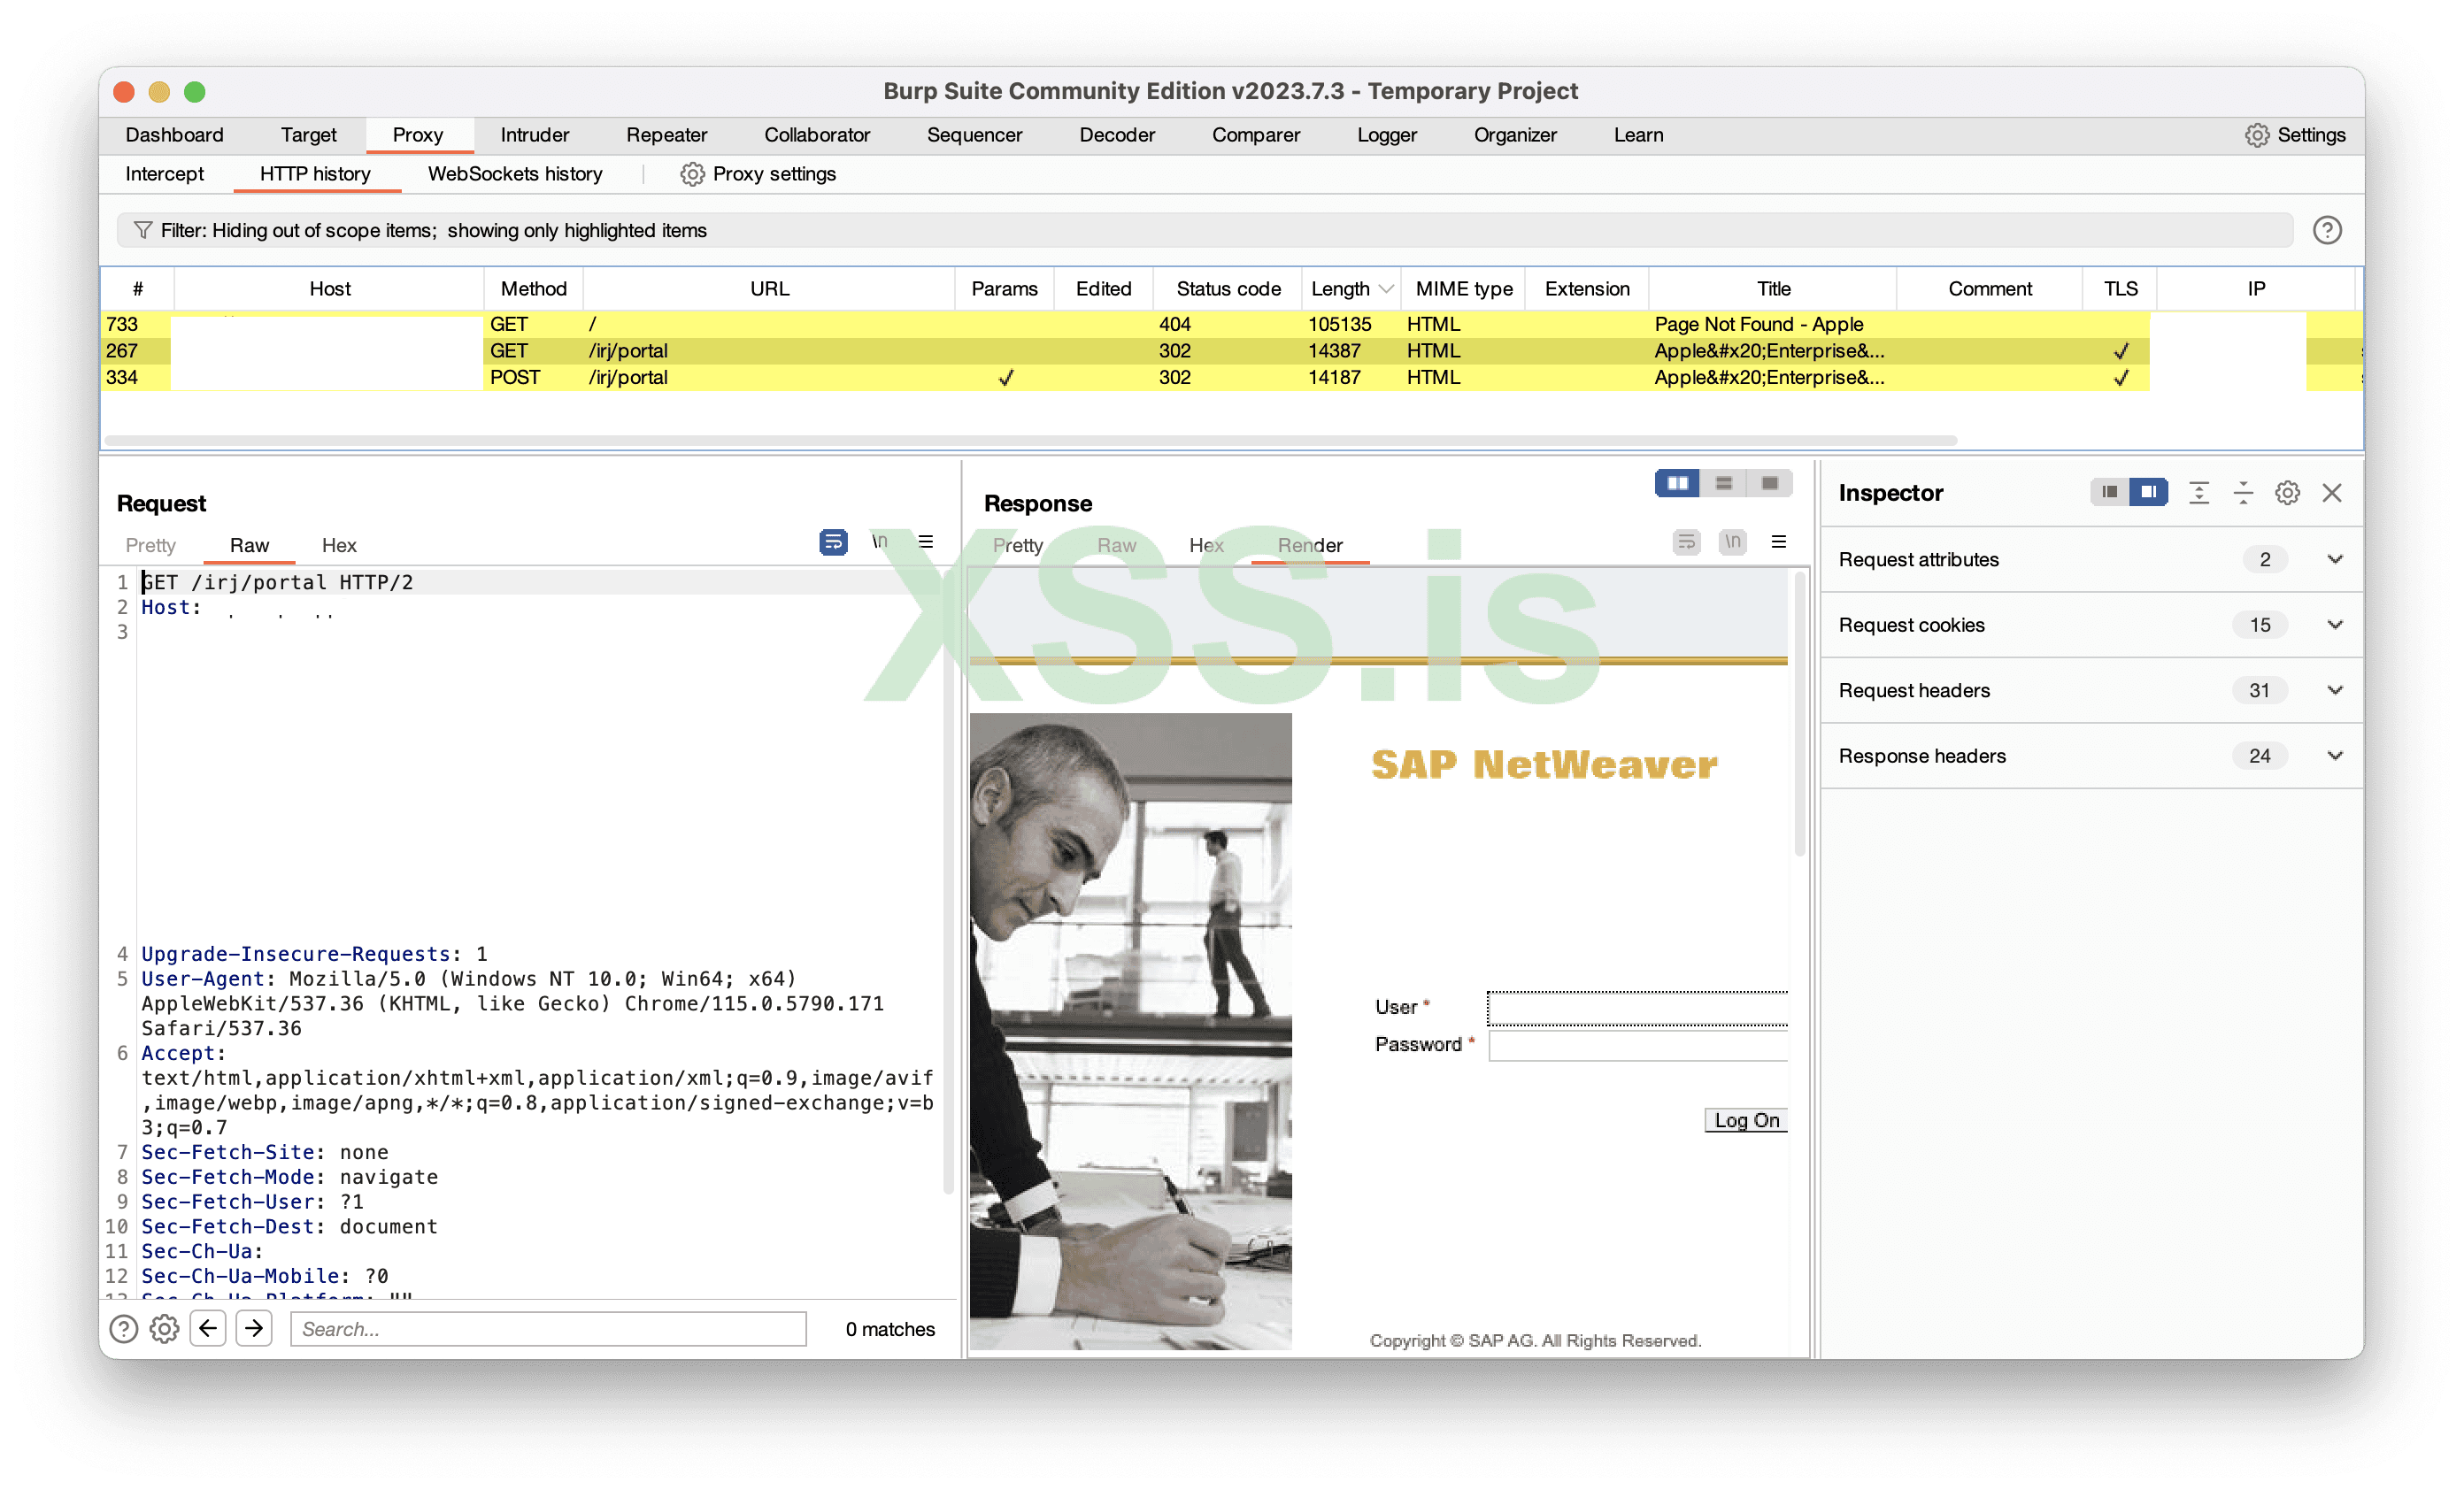Expand all Inspector sections icon
2464x1490 pixels.
pos(2198,493)
